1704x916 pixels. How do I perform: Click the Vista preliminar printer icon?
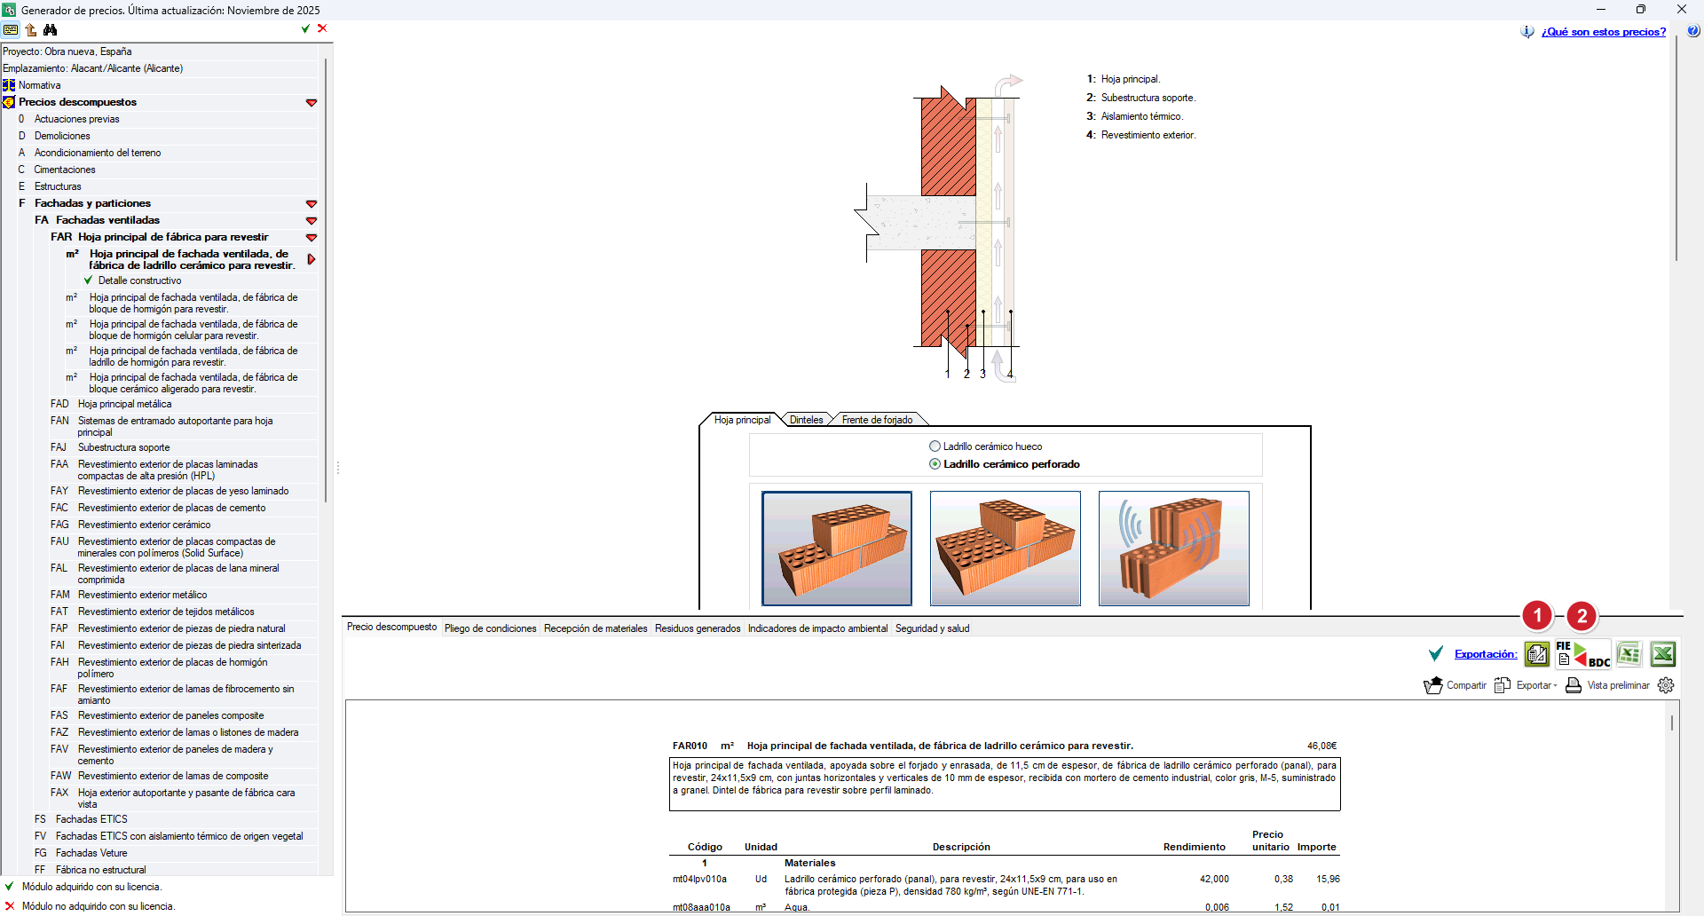tap(1574, 685)
